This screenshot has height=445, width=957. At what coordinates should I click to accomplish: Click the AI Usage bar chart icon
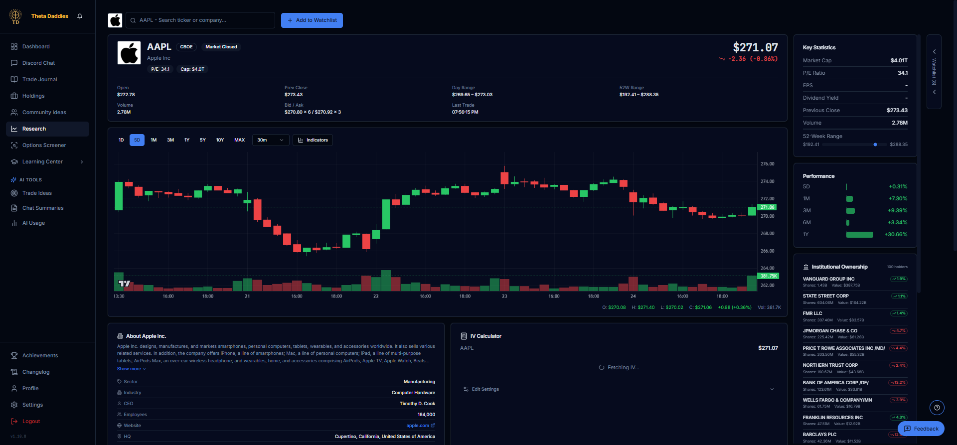pos(14,223)
